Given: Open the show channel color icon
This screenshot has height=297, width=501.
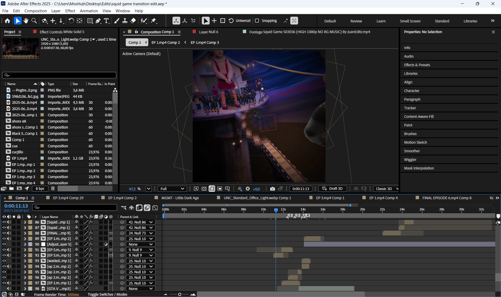Looking at the screenshot, I should coord(240,189).
